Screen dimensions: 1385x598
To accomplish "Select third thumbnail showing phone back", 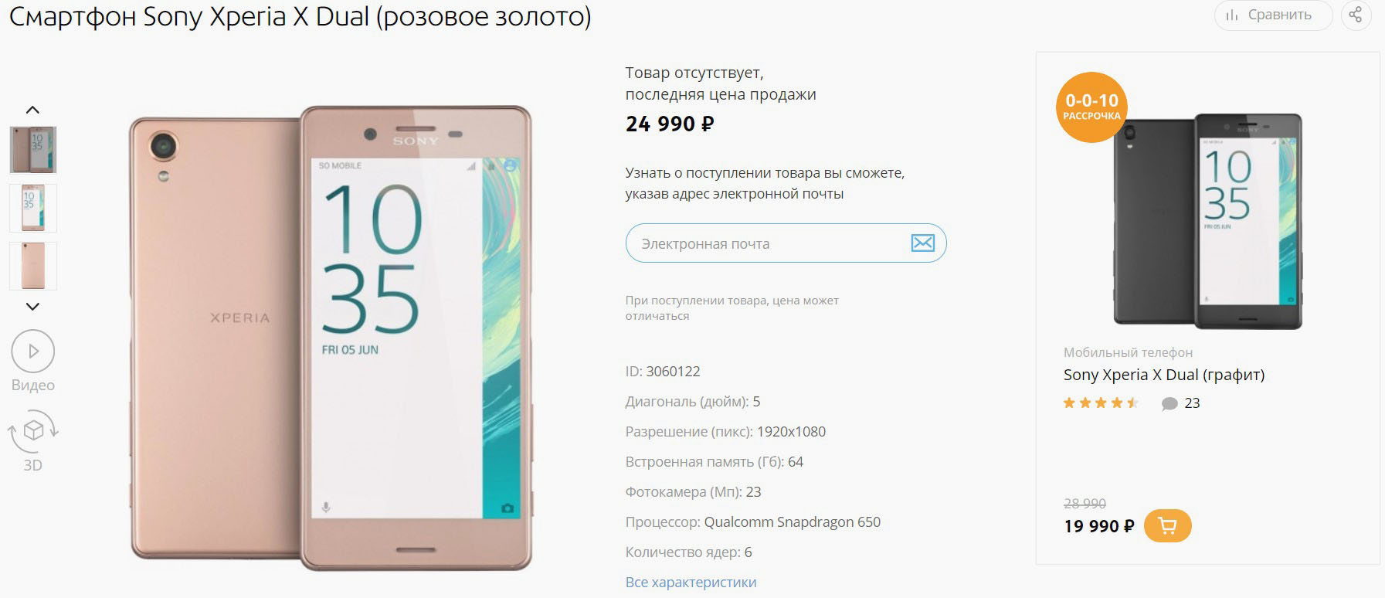I will tap(33, 266).
